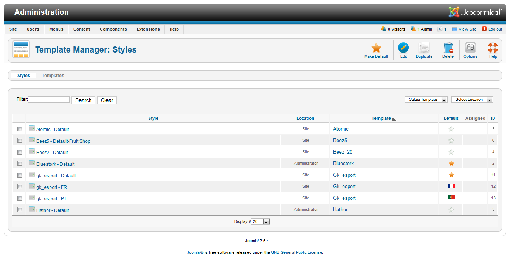The height and width of the screenshot is (255, 510).
Task: Check the gk_esport - FR row checkbox
Action: click(20, 186)
